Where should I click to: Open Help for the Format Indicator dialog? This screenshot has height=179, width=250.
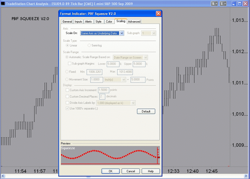pyautogui.click(x=151, y=171)
